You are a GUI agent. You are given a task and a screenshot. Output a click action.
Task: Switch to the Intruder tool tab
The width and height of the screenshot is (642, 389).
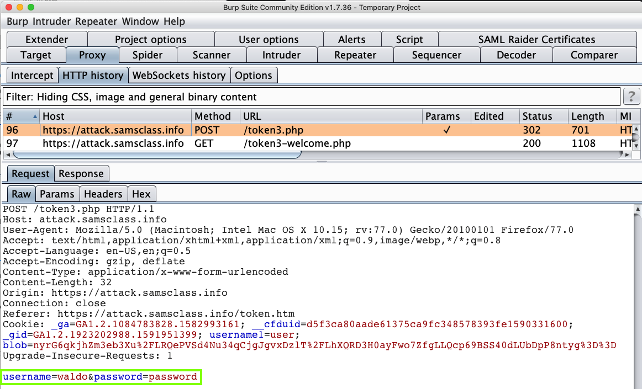point(281,55)
